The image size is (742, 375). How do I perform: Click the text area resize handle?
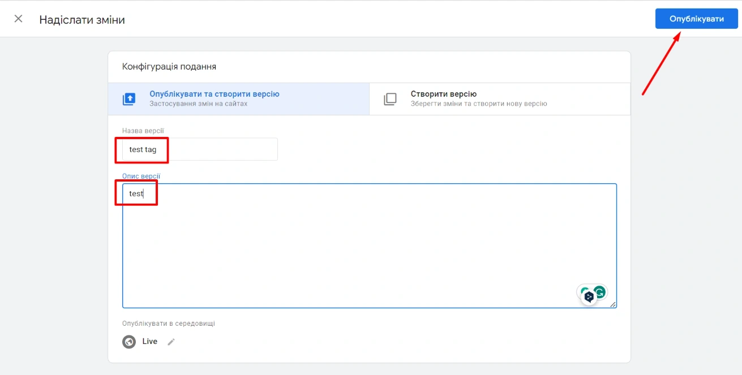612,304
